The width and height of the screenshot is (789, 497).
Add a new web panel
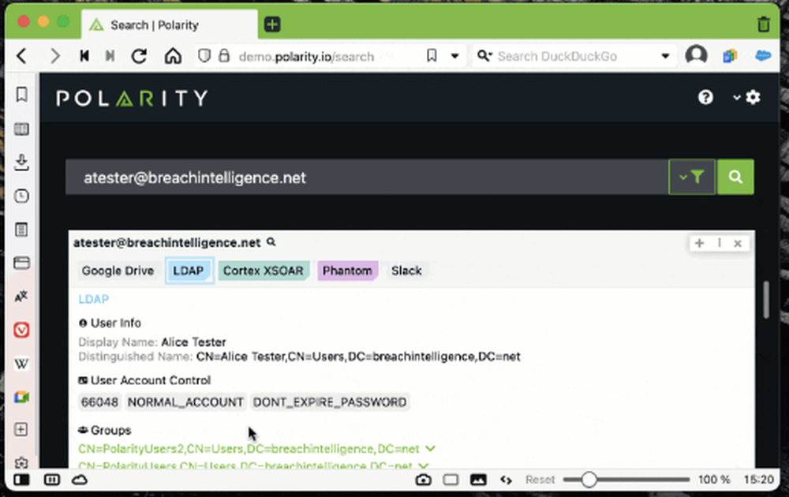click(21, 430)
